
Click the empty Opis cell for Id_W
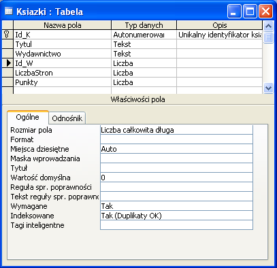[220, 63]
